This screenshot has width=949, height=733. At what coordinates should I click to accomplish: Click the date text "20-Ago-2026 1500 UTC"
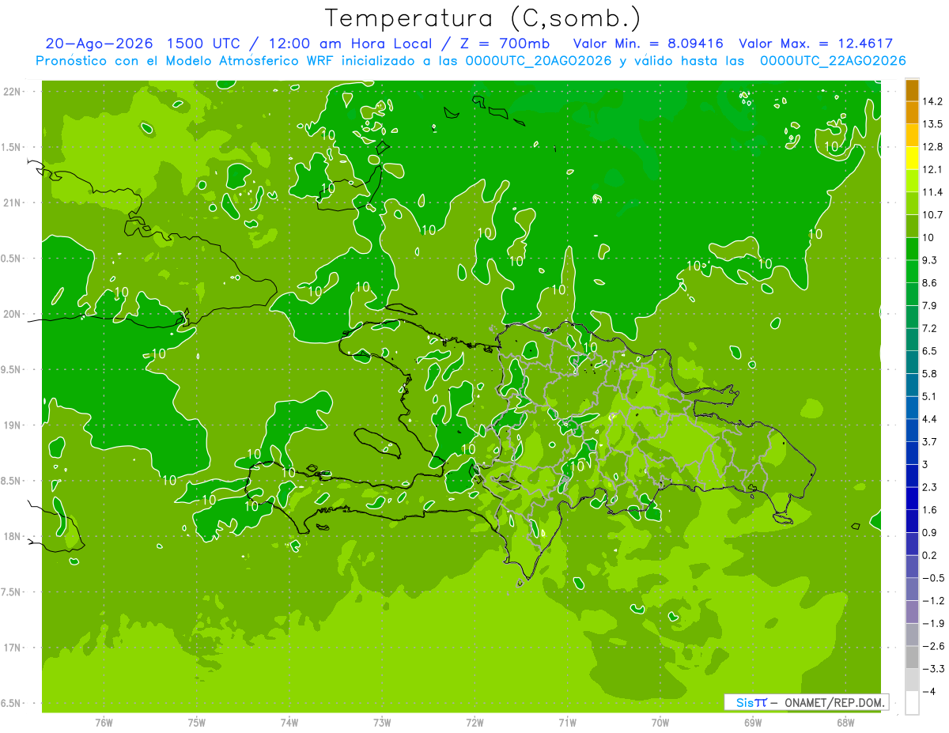click(x=142, y=43)
